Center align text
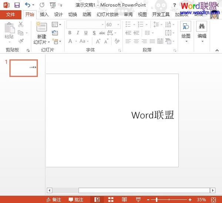The image size is (222, 203). tap(136, 41)
